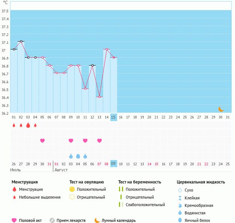
Task: Click the cervical fluid drop on day 10
Action: (78, 156)
